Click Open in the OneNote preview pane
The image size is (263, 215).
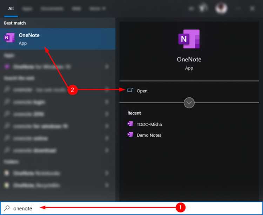tap(142, 91)
